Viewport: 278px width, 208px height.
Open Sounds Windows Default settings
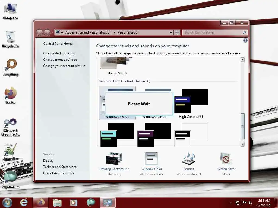(x=189, y=164)
